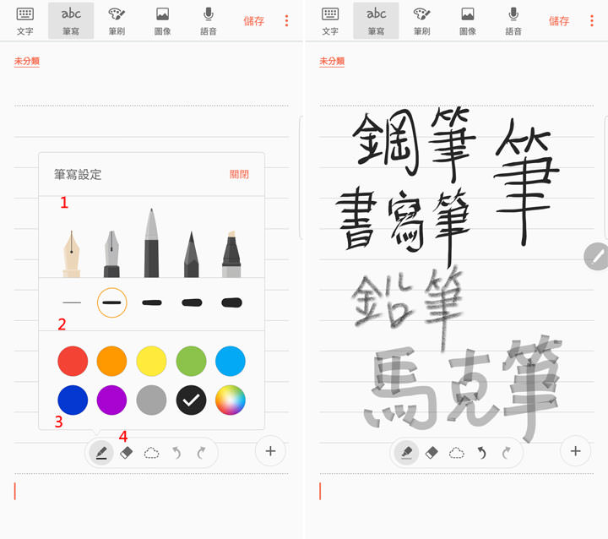The image size is (608, 539).
Task: Switch to 筆寫 handwriting tab in left screen
Action: pyautogui.click(x=71, y=21)
